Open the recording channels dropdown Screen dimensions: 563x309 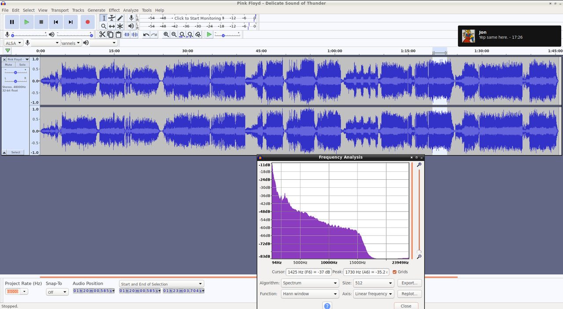click(71, 43)
